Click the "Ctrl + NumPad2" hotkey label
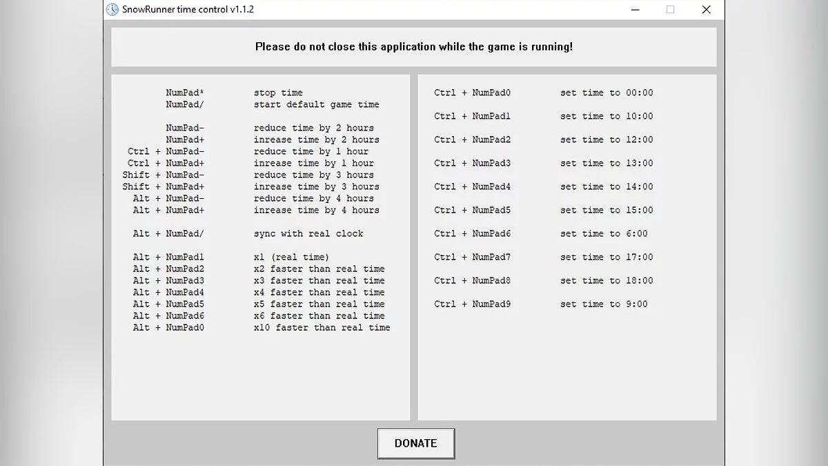828x466 pixels. (473, 139)
